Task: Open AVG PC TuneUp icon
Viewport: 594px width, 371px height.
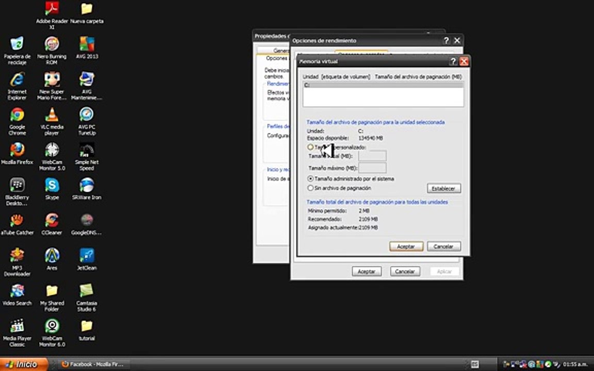Action: (87, 114)
